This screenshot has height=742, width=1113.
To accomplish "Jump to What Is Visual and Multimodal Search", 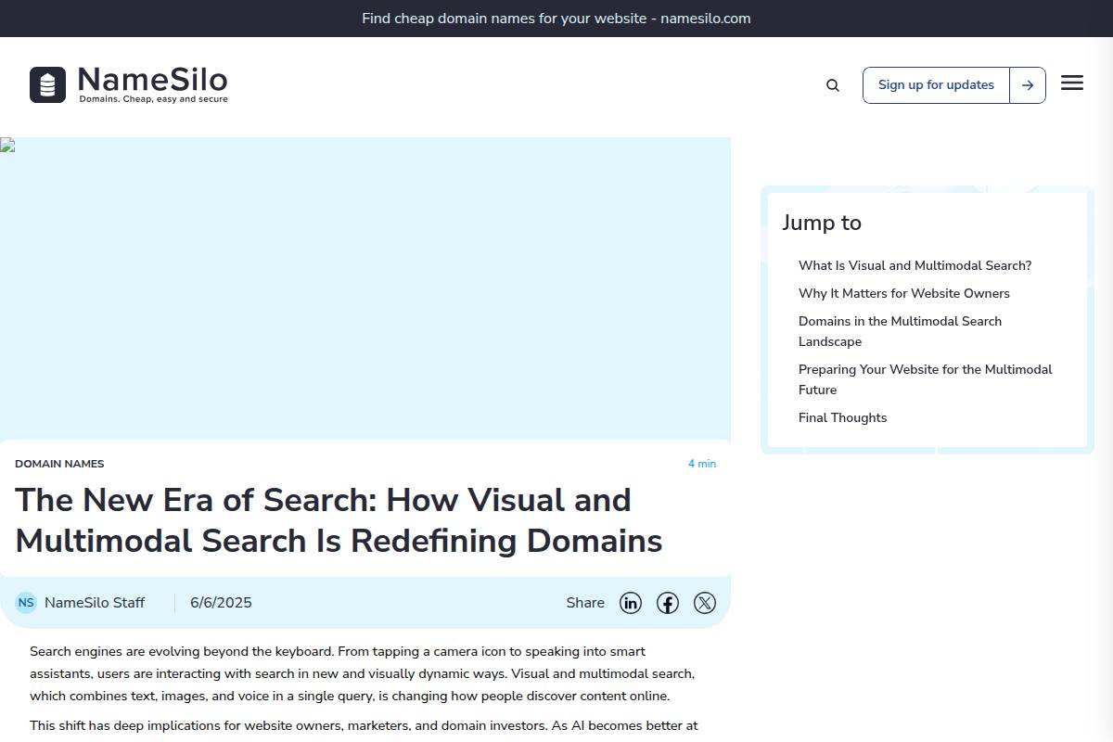I will 915,265.
